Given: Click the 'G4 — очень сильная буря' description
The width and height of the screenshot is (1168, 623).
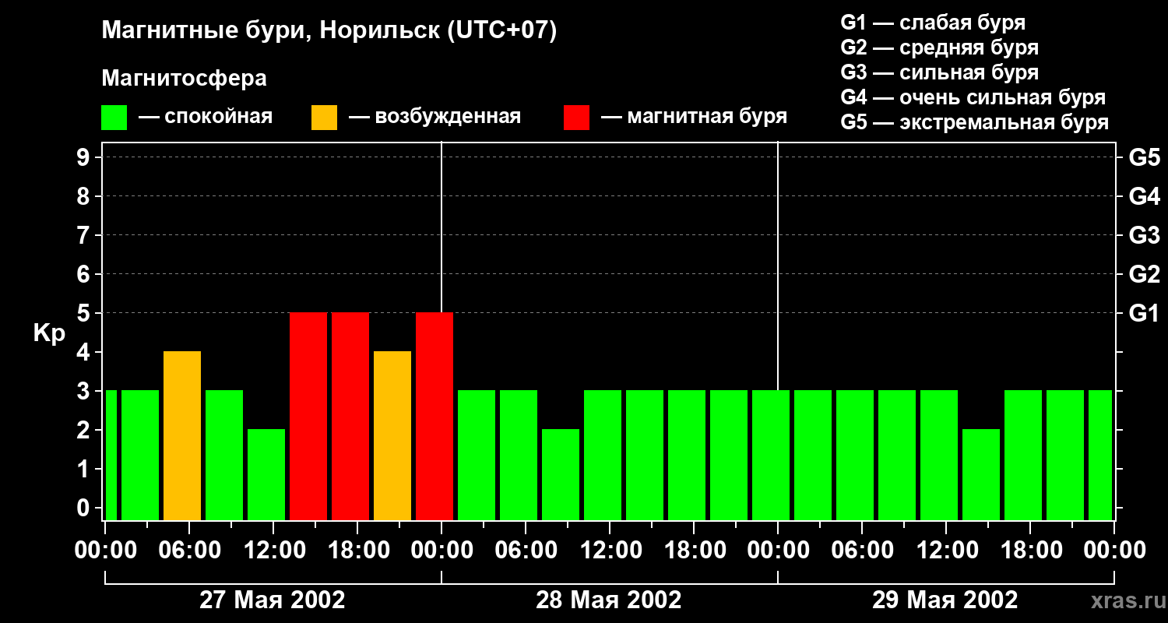Looking at the screenshot, I should click(x=973, y=97).
